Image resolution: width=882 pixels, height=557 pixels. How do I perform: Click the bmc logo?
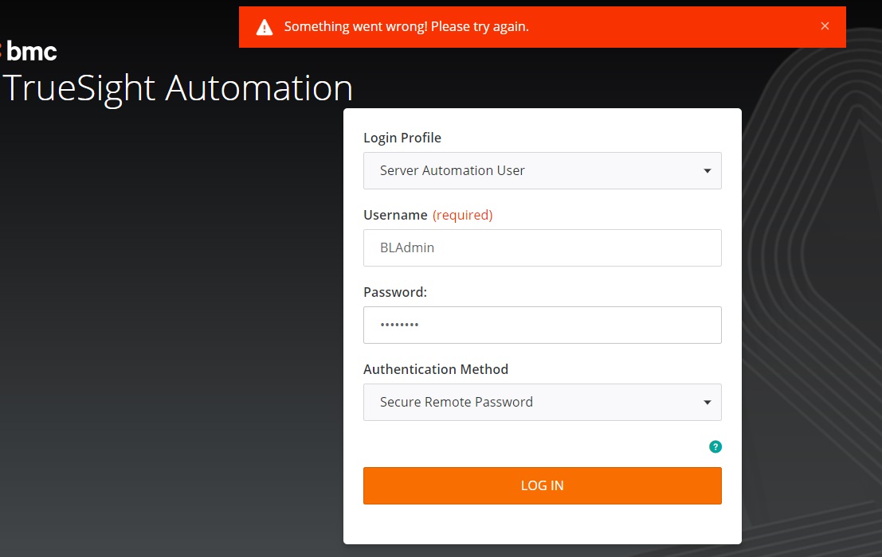coord(29,51)
